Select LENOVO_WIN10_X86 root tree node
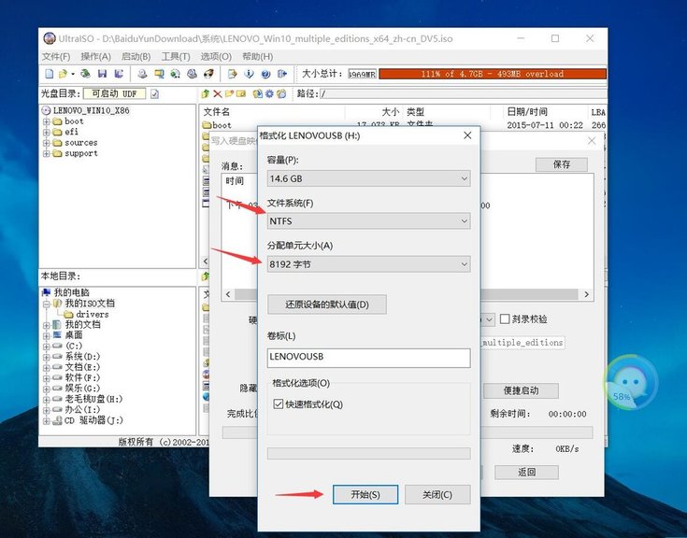This screenshot has width=687, height=538. (91, 110)
